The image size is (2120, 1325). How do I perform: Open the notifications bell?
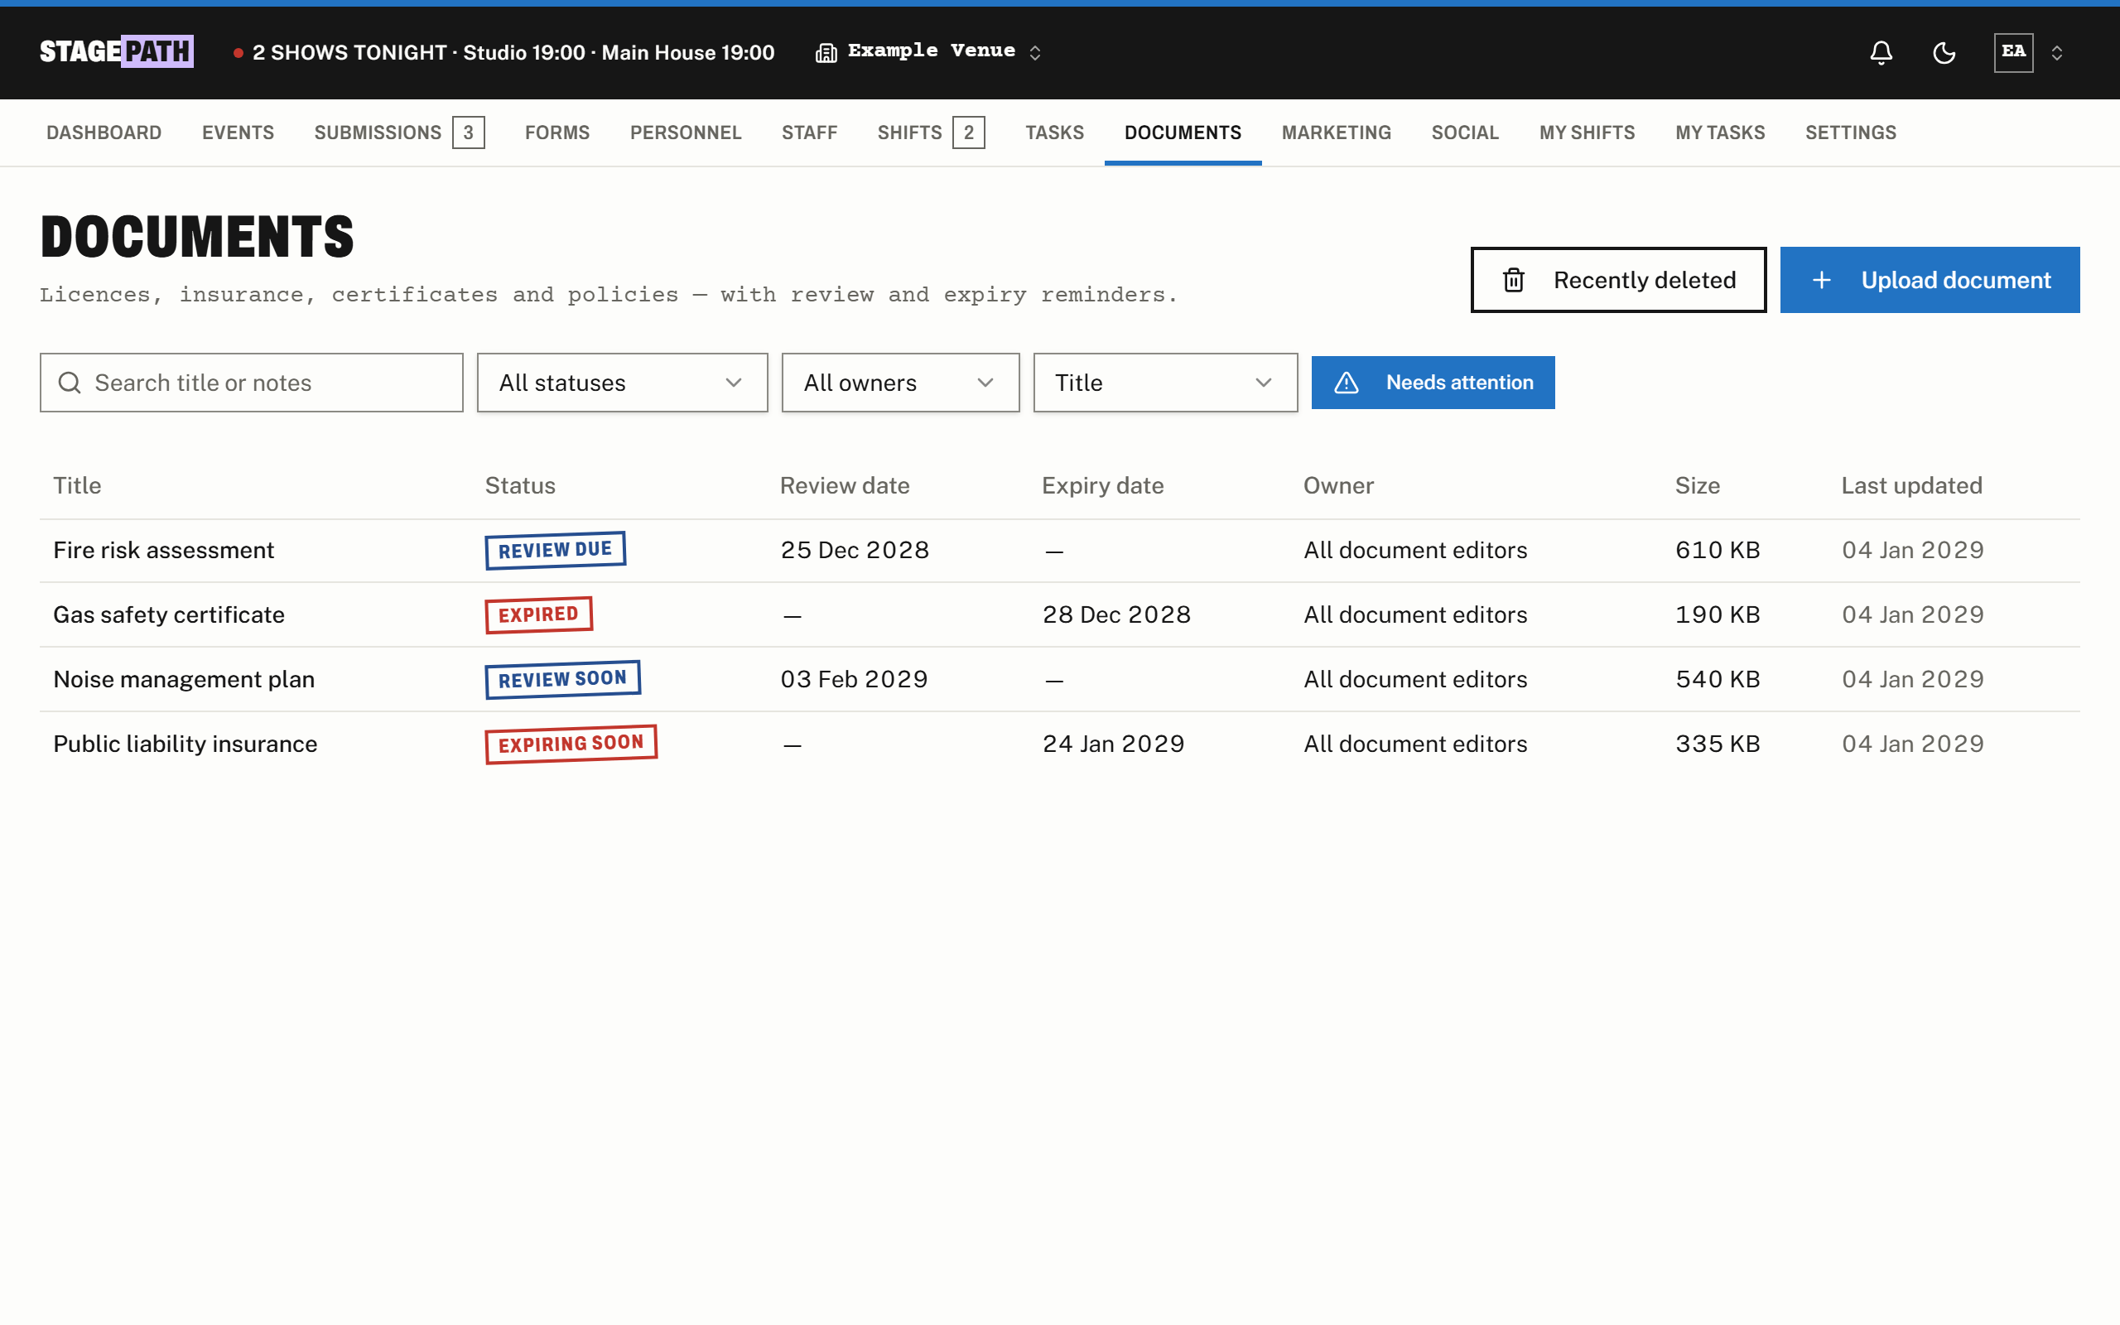click(x=1881, y=52)
